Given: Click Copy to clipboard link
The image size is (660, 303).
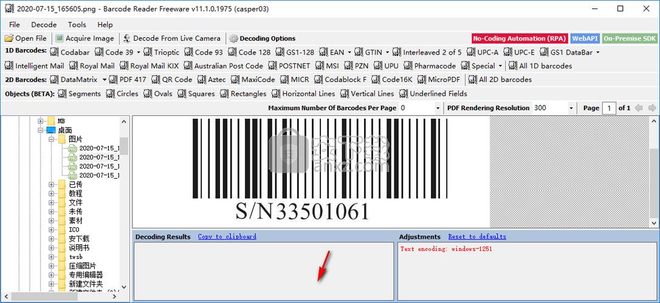Looking at the screenshot, I should pos(227,237).
